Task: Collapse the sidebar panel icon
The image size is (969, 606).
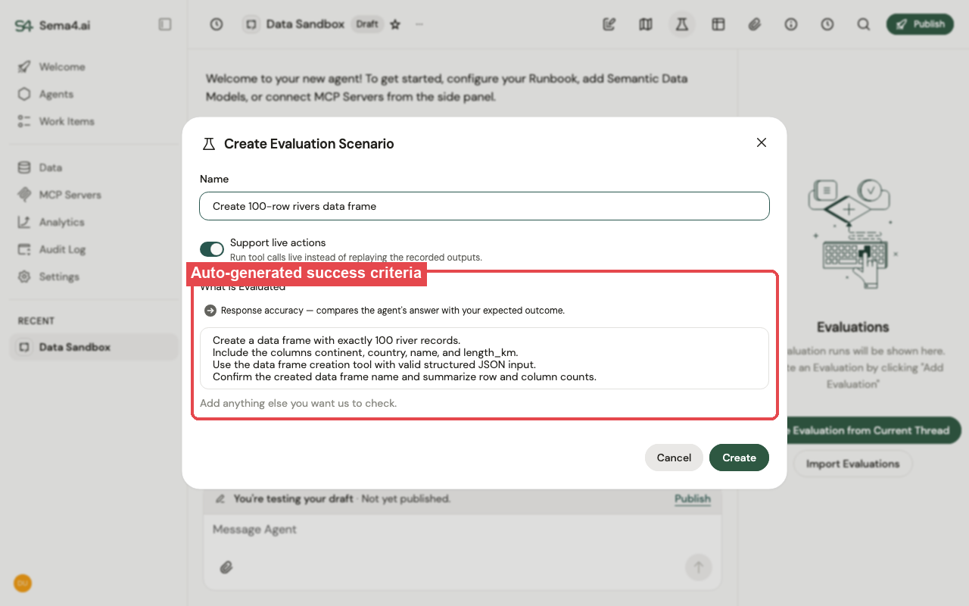Action: (x=165, y=24)
